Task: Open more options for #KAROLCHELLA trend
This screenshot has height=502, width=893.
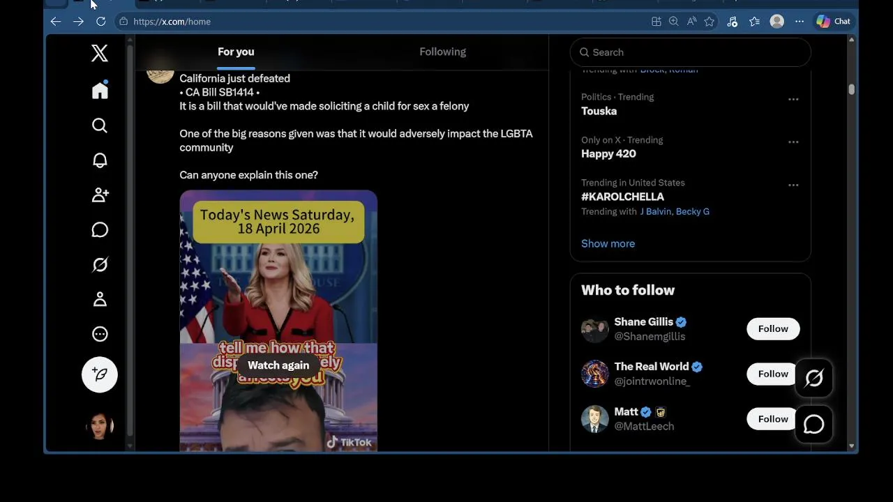Action: (793, 185)
